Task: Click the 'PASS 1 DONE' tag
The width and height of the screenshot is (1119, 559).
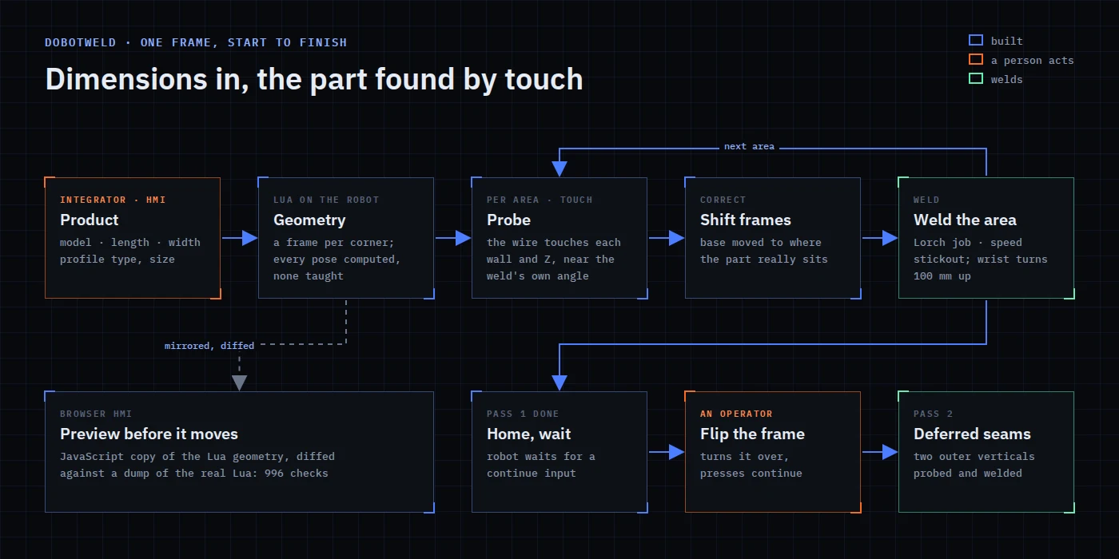Action: click(x=523, y=414)
